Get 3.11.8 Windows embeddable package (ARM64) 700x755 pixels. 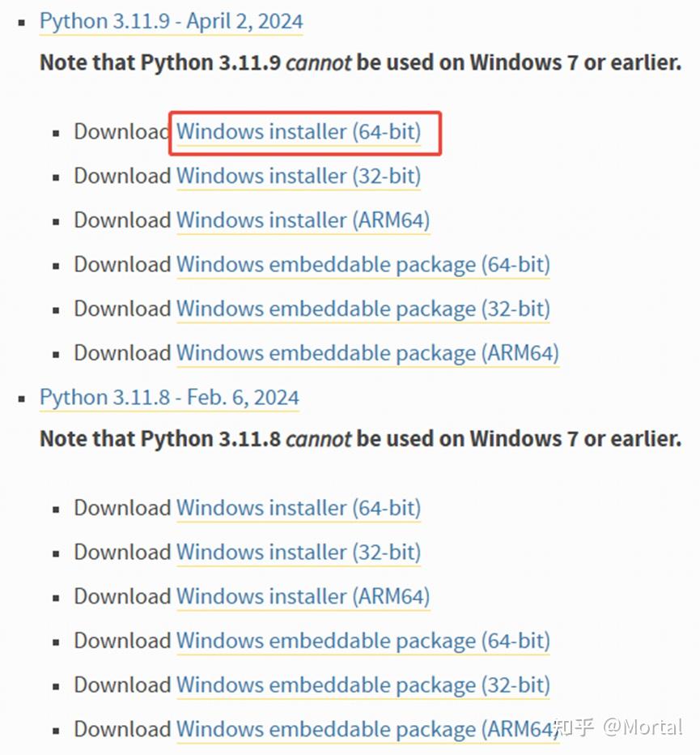366,729
